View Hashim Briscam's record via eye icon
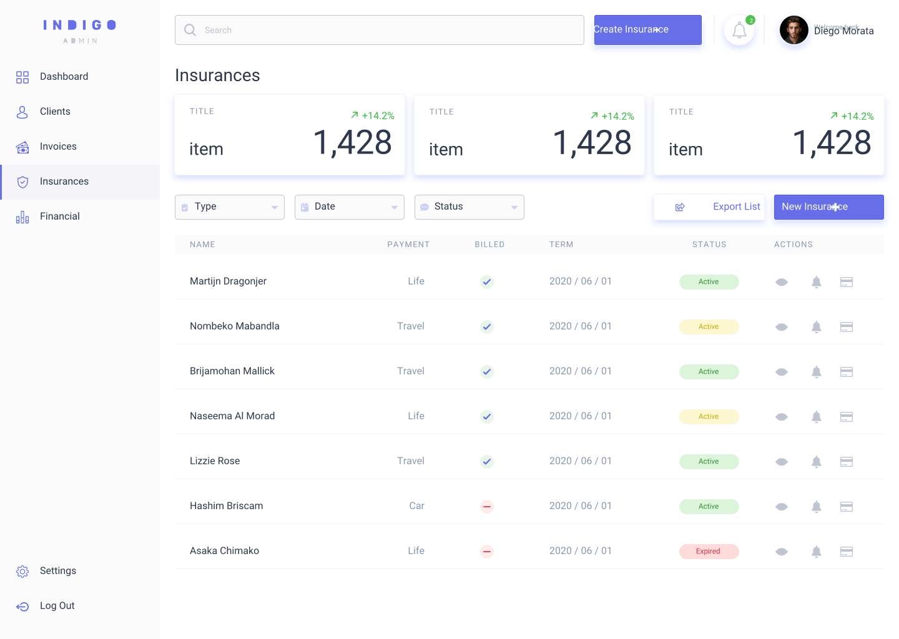Image resolution: width=899 pixels, height=639 pixels. point(782,507)
